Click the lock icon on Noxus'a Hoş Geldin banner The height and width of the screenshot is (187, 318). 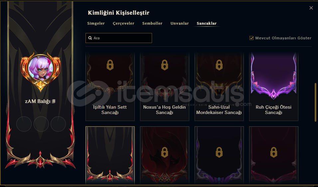[x=164, y=65]
